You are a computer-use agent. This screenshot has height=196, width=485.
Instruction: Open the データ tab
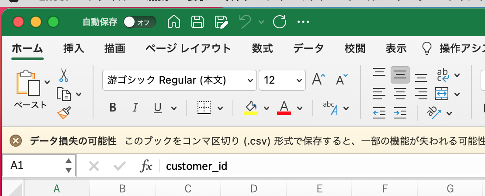click(308, 48)
